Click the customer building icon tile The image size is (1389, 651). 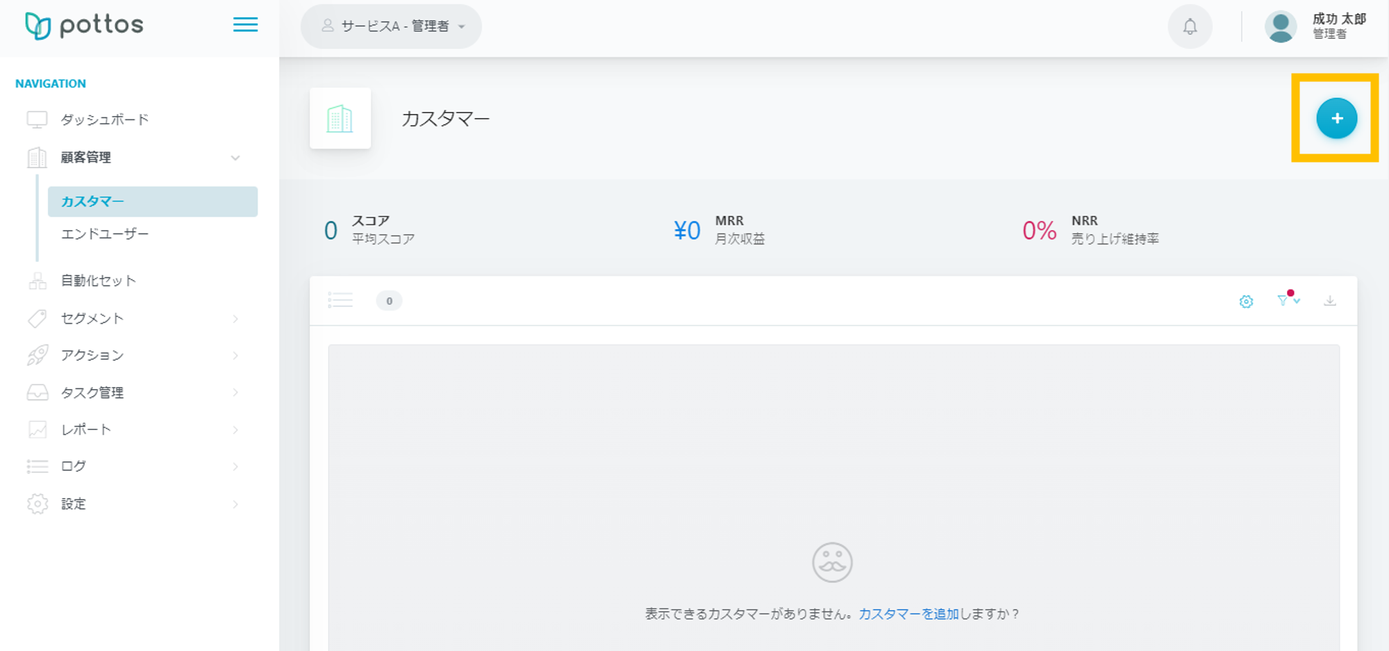coord(340,118)
